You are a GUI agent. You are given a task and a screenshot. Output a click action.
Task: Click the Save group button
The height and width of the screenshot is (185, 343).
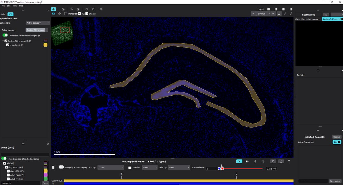point(335,181)
